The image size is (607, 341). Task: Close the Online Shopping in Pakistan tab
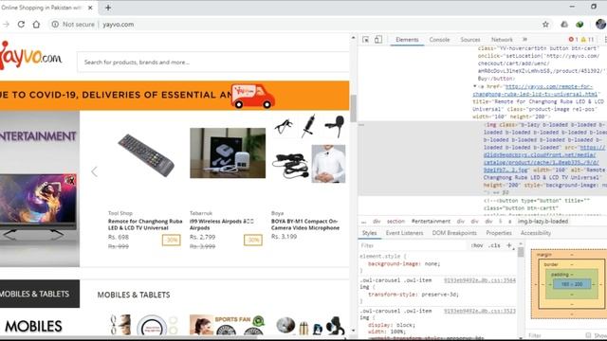coord(90,8)
